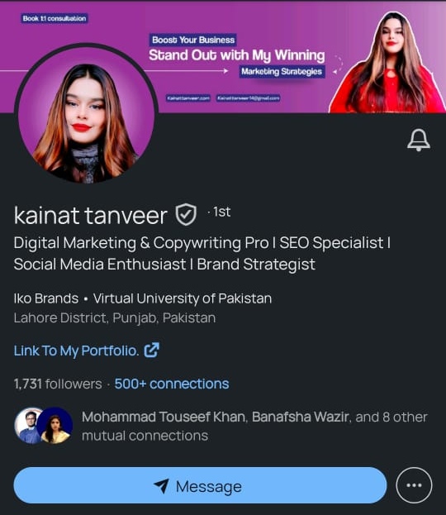Open kainat tanveer's circular profile photo
This screenshot has height=515, width=446.
(87, 113)
